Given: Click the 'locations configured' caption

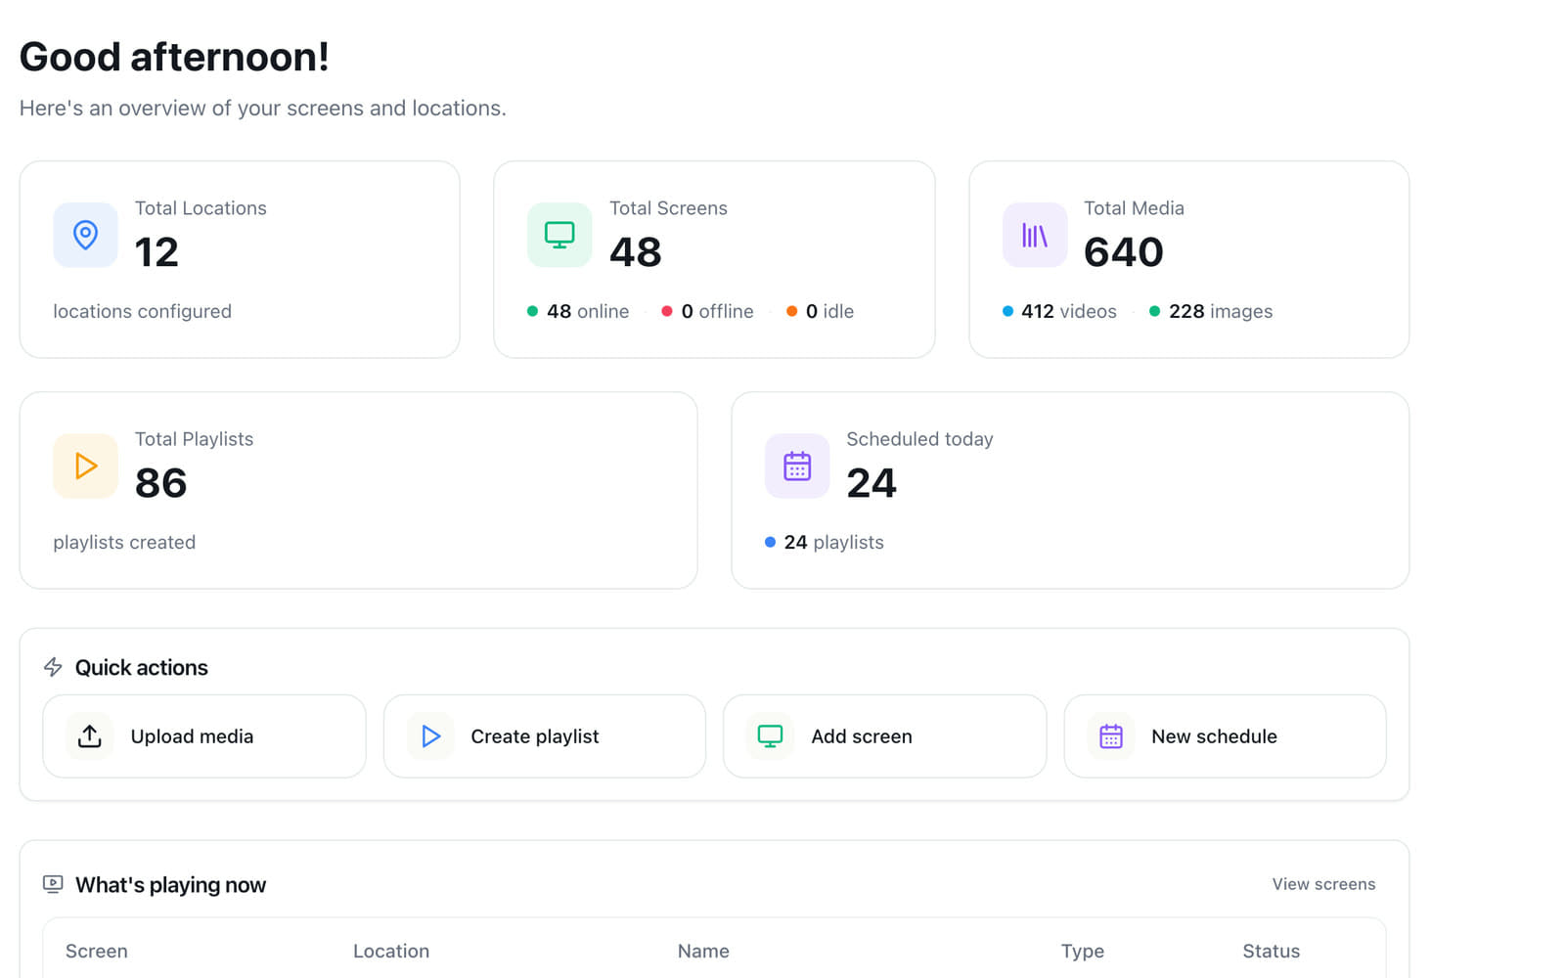Looking at the screenshot, I should (143, 311).
